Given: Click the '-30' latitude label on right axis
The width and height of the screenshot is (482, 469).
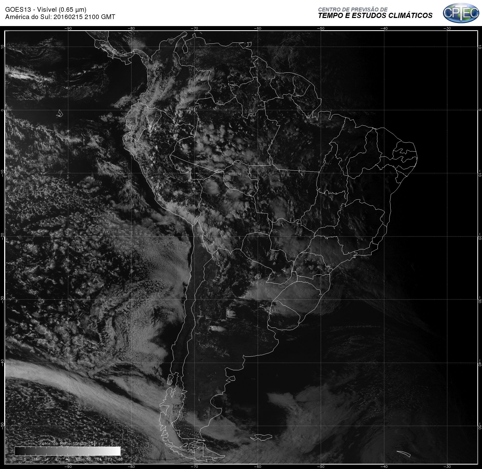Looking at the screenshot, I should [480, 300].
